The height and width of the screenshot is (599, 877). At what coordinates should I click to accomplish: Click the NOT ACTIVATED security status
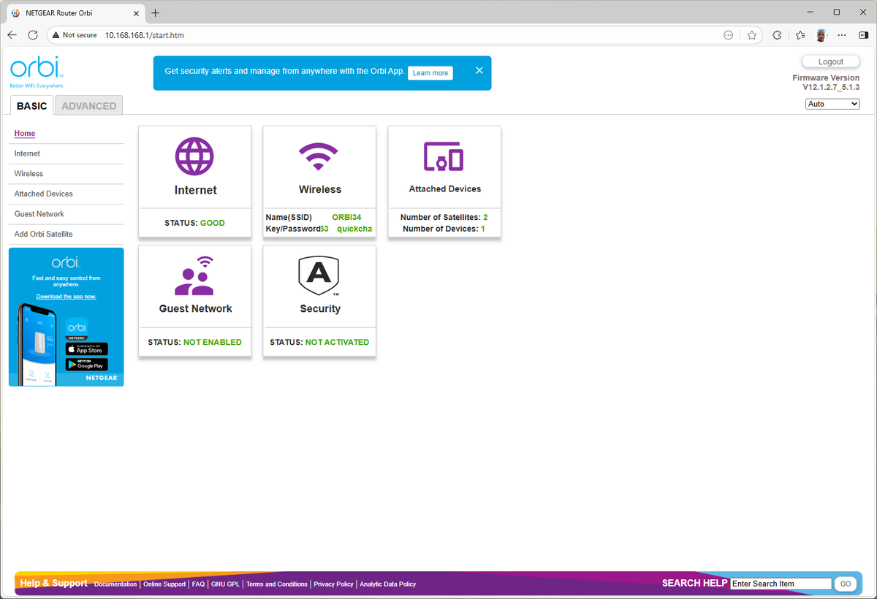pos(337,342)
